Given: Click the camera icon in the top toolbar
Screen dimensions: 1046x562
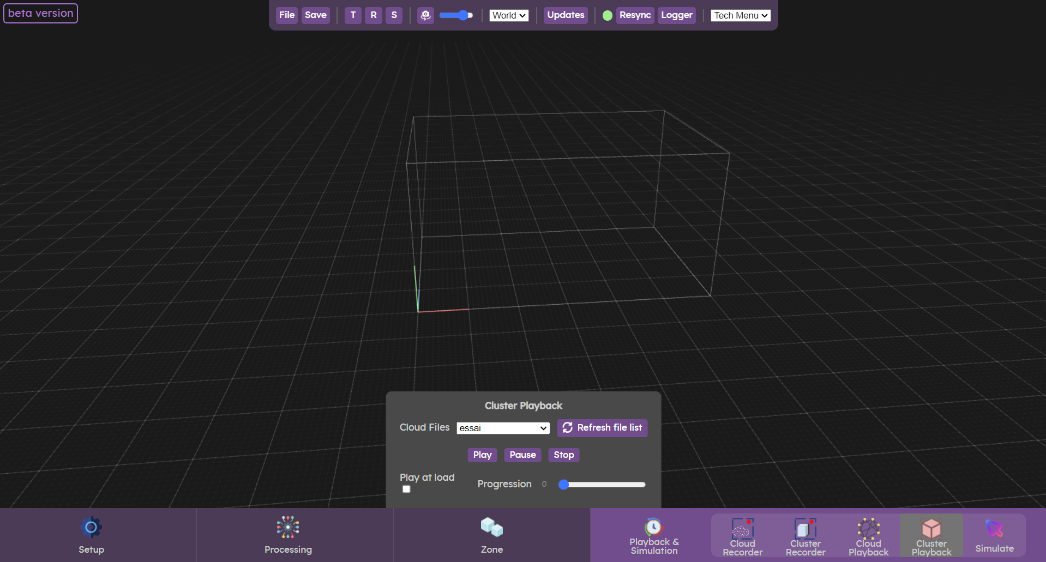Looking at the screenshot, I should pyautogui.click(x=425, y=15).
